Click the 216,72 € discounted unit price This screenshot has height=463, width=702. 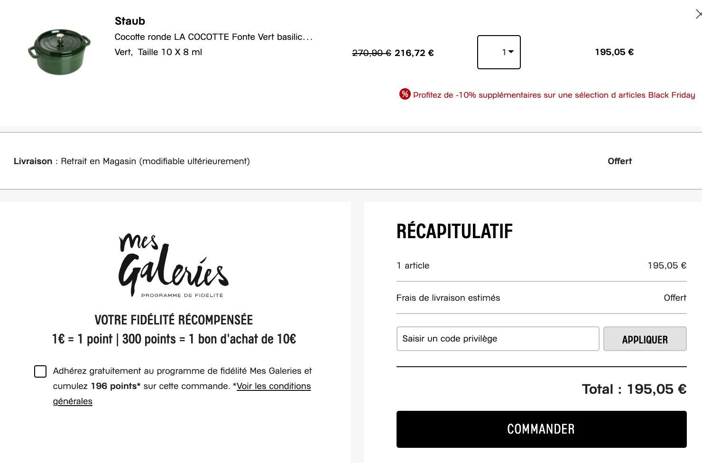(414, 53)
